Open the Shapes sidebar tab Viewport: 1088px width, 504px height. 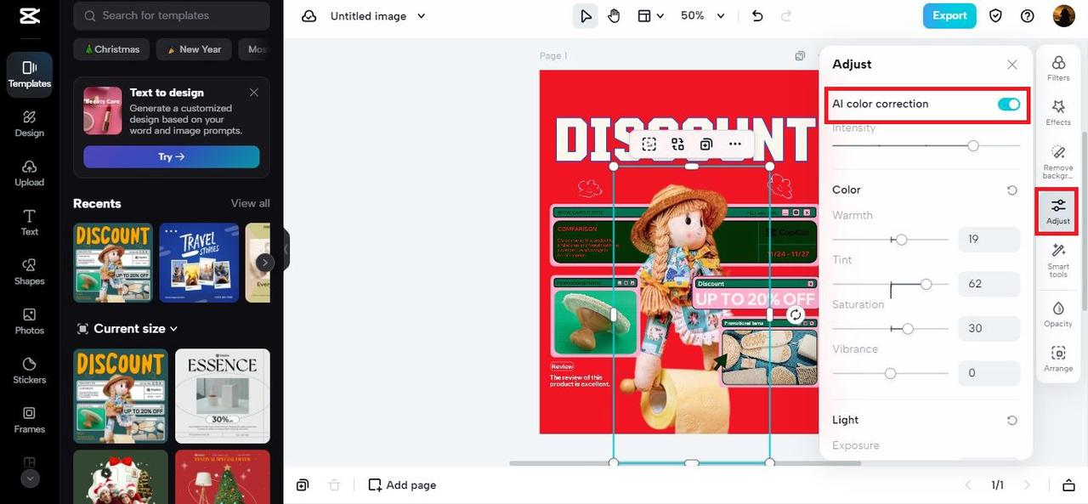point(30,271)
